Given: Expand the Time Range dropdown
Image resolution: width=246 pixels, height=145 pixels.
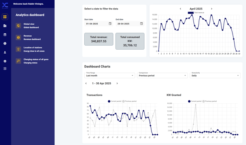Looking at the screenshot, I should tap(110, 76).
